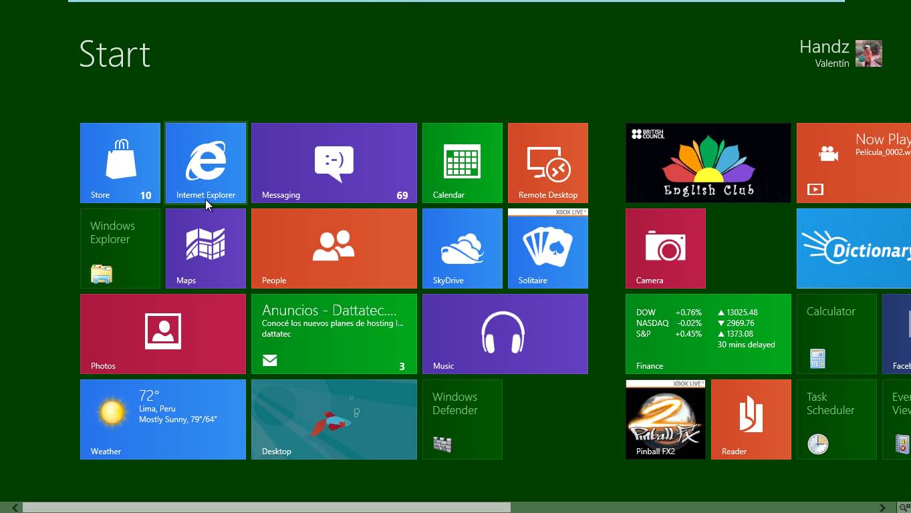
Task: Open the English Club tile
Action: [708, 163]
